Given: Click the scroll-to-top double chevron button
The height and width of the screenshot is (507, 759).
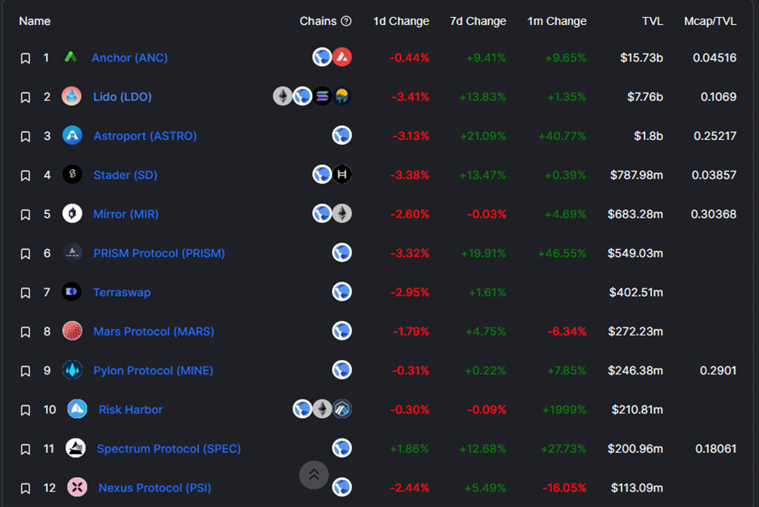Looking at the screenshot, I should (x=314, y=475).
